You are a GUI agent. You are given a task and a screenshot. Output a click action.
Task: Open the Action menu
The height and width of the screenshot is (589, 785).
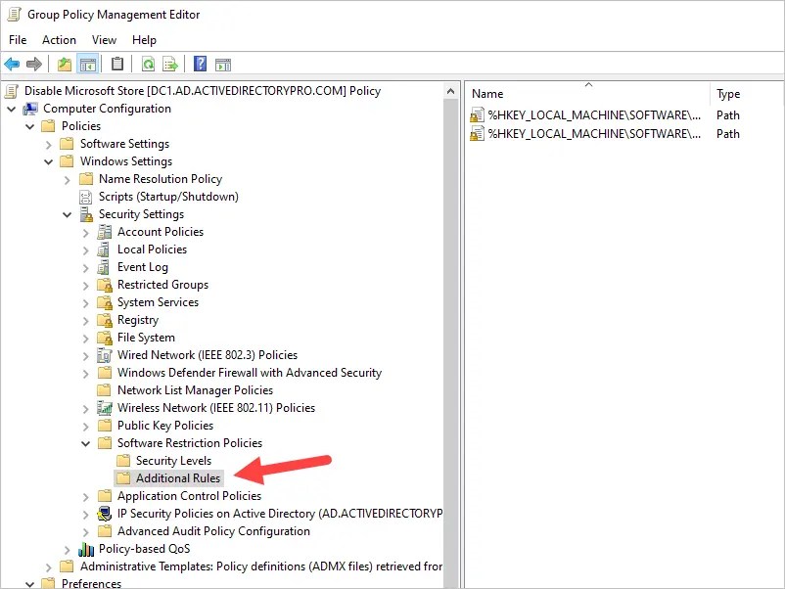[59, 40]
